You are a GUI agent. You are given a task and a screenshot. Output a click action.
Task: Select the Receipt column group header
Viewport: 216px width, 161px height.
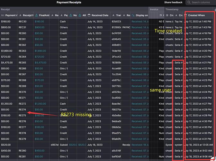pos(5,9)
